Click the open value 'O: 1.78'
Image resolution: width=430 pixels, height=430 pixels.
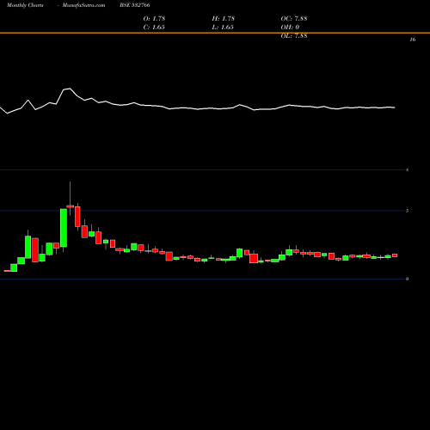154,18
